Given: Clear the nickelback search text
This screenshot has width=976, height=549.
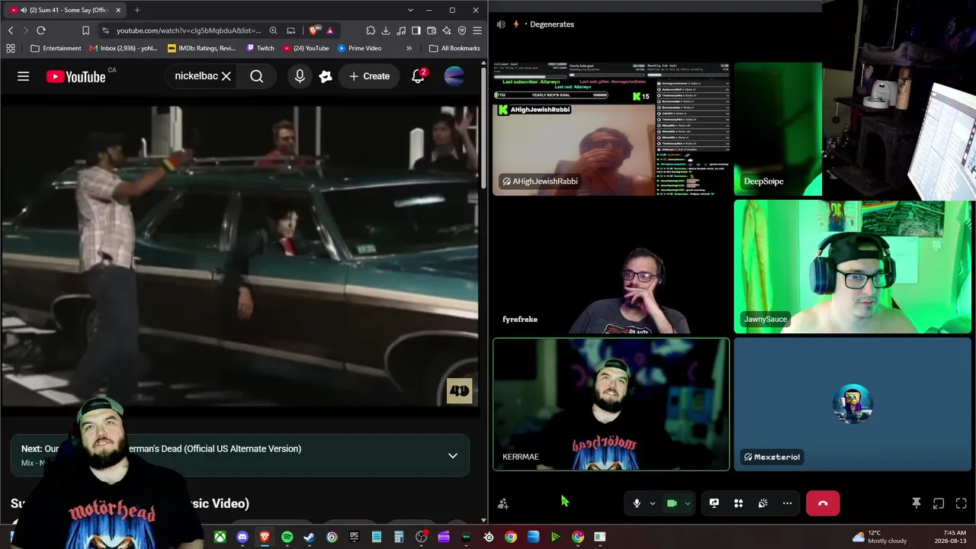Looking at the screenshot, I should point(226,76).
